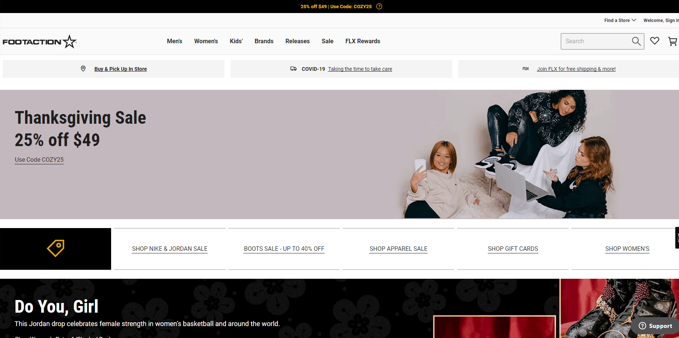679x338 pixels.
Task: Open the FLX Rewards menu
Action: click(363, 41)
